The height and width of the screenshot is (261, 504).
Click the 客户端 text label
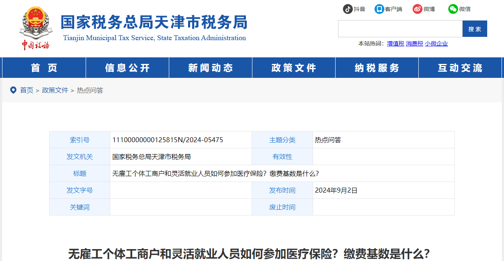click(393, 9)
